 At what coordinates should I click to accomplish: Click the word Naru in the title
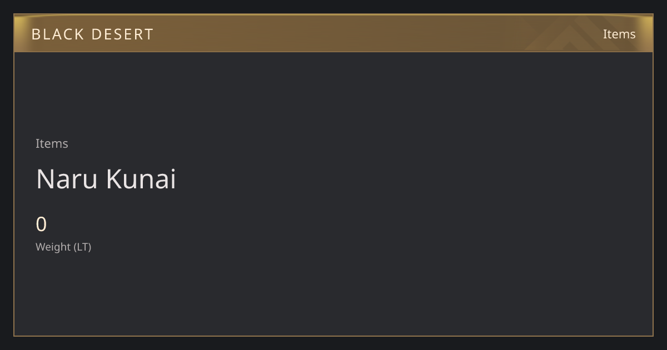67,179
